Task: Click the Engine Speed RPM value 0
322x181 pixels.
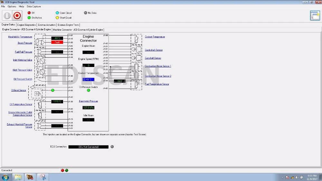Action: tap(88, 65)
